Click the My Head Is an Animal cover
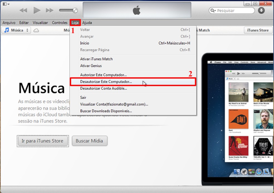The width and height of the screenshot is (274, 193). point(238,92)
